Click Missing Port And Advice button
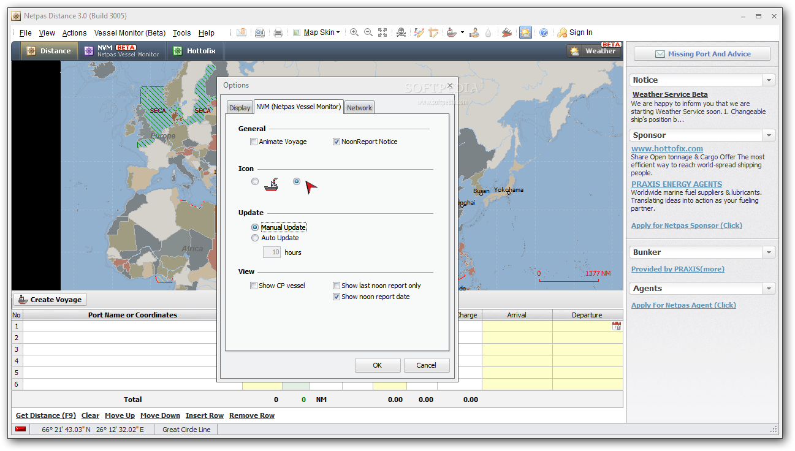This screenshot has height=451, width=795. tap(702, 54)
